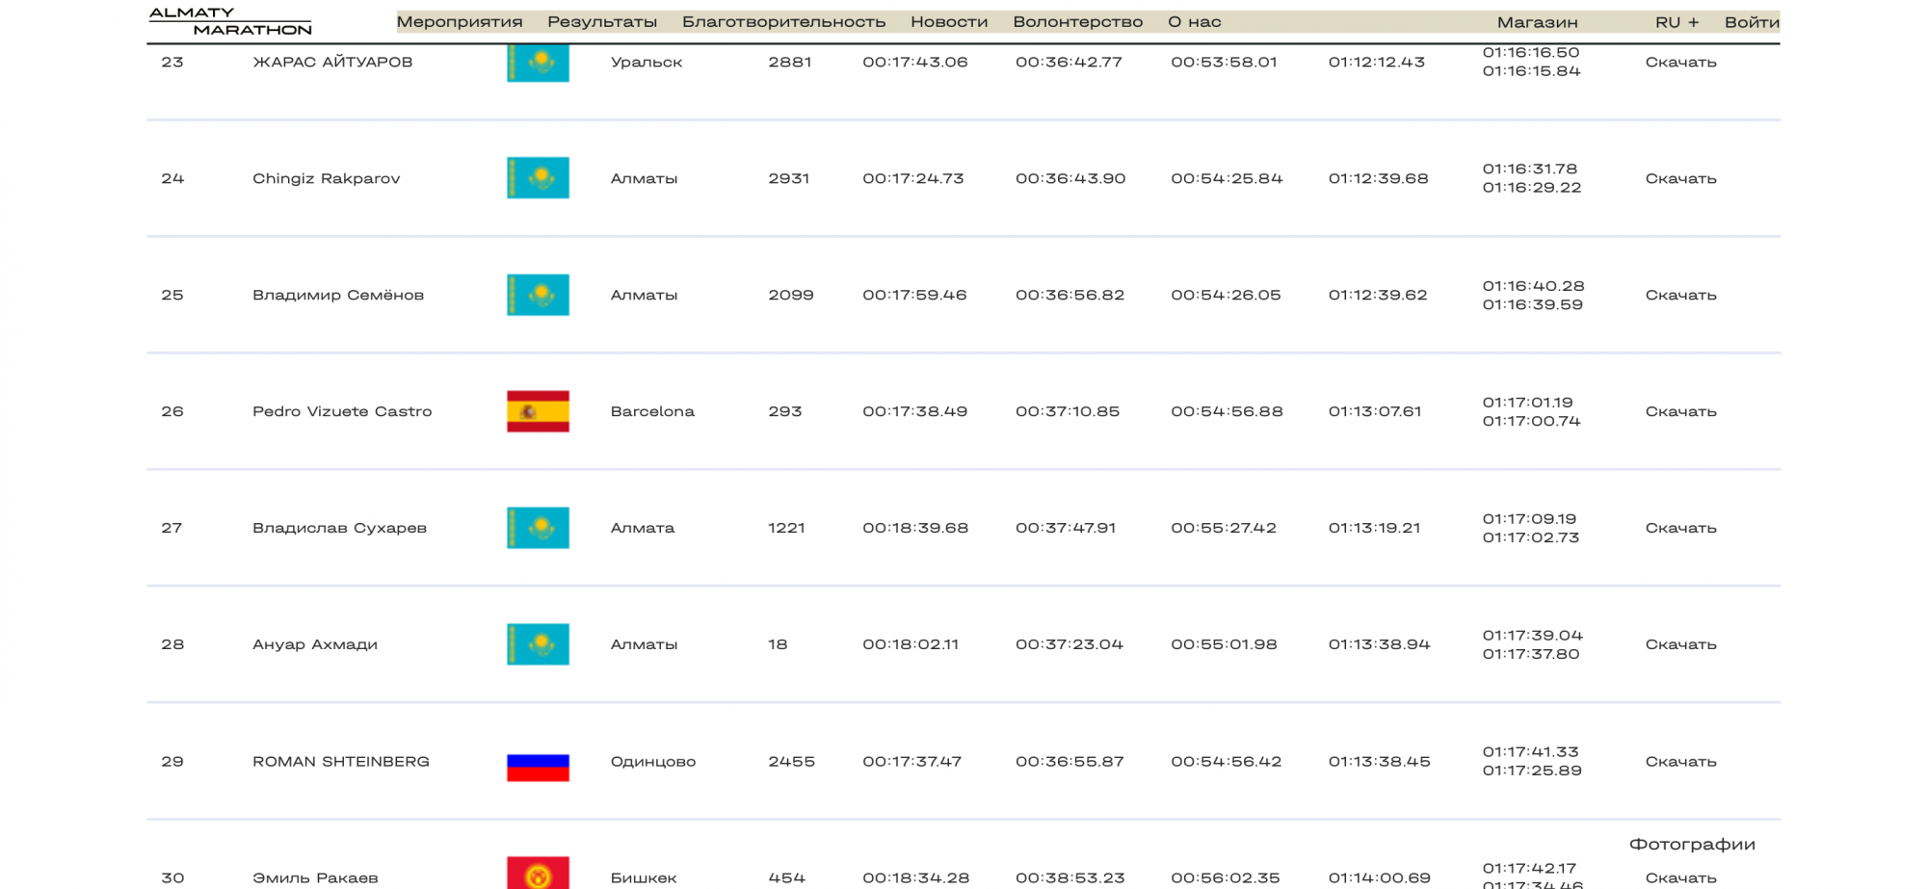
Task: Click the Kazakhstan flag beside Владислав Сухарев
Action: point(538,528)
